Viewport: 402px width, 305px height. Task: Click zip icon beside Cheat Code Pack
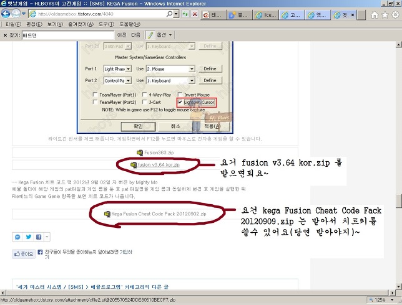[x=107, y=214]
